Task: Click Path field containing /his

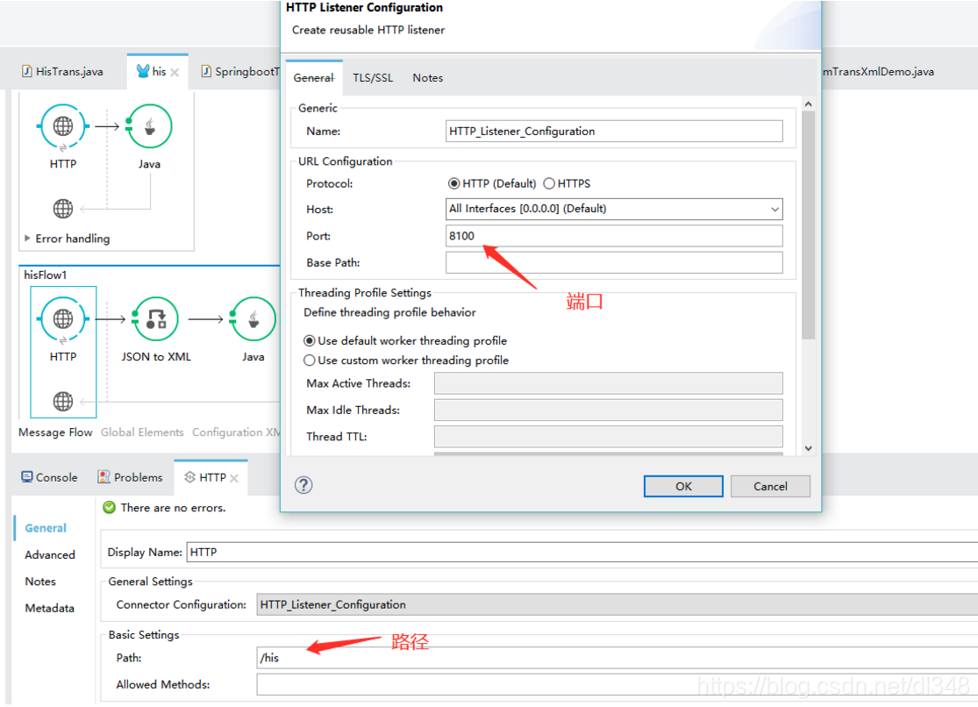Action: 617,658
